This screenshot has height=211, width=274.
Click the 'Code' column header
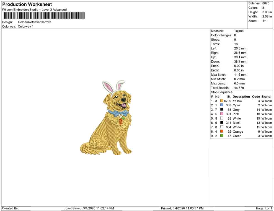256,96
